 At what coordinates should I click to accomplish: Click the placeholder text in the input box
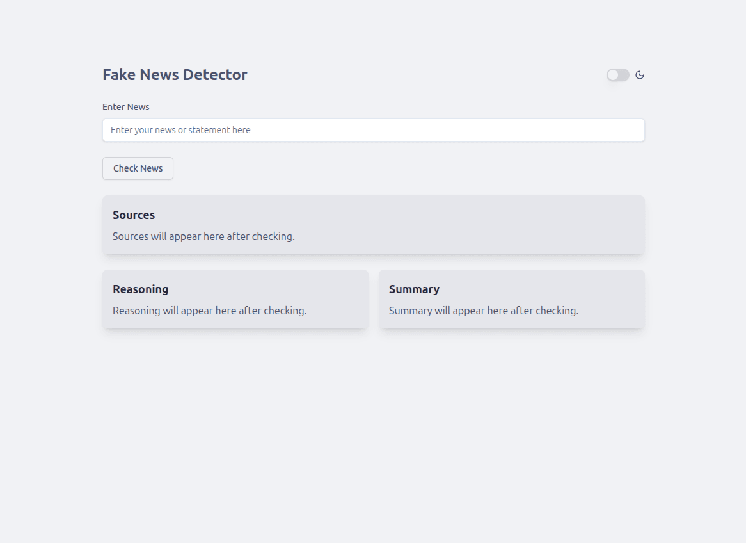(x=181, y=129)
